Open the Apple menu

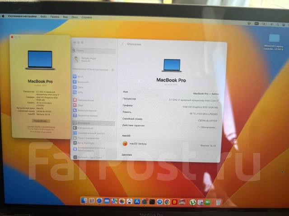(x=3, y=16)
